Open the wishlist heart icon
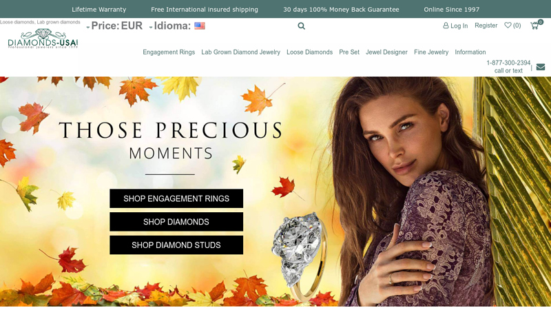Viewport: 551px width, 310px height. pyautogui.click(x=508, y=25)
